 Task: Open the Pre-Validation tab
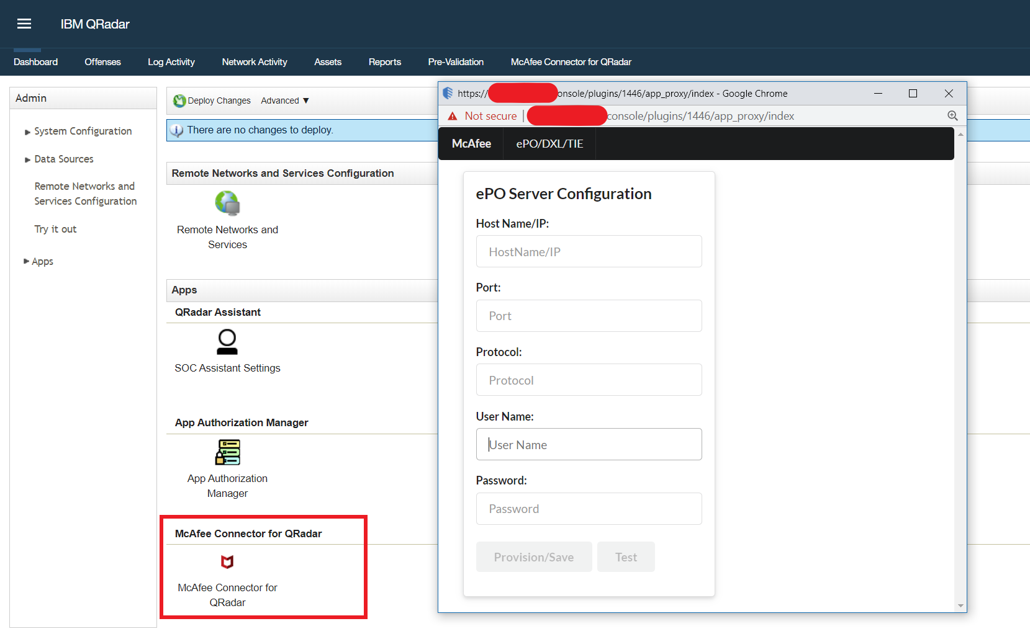pyautogui.click(x=456, y=62)
